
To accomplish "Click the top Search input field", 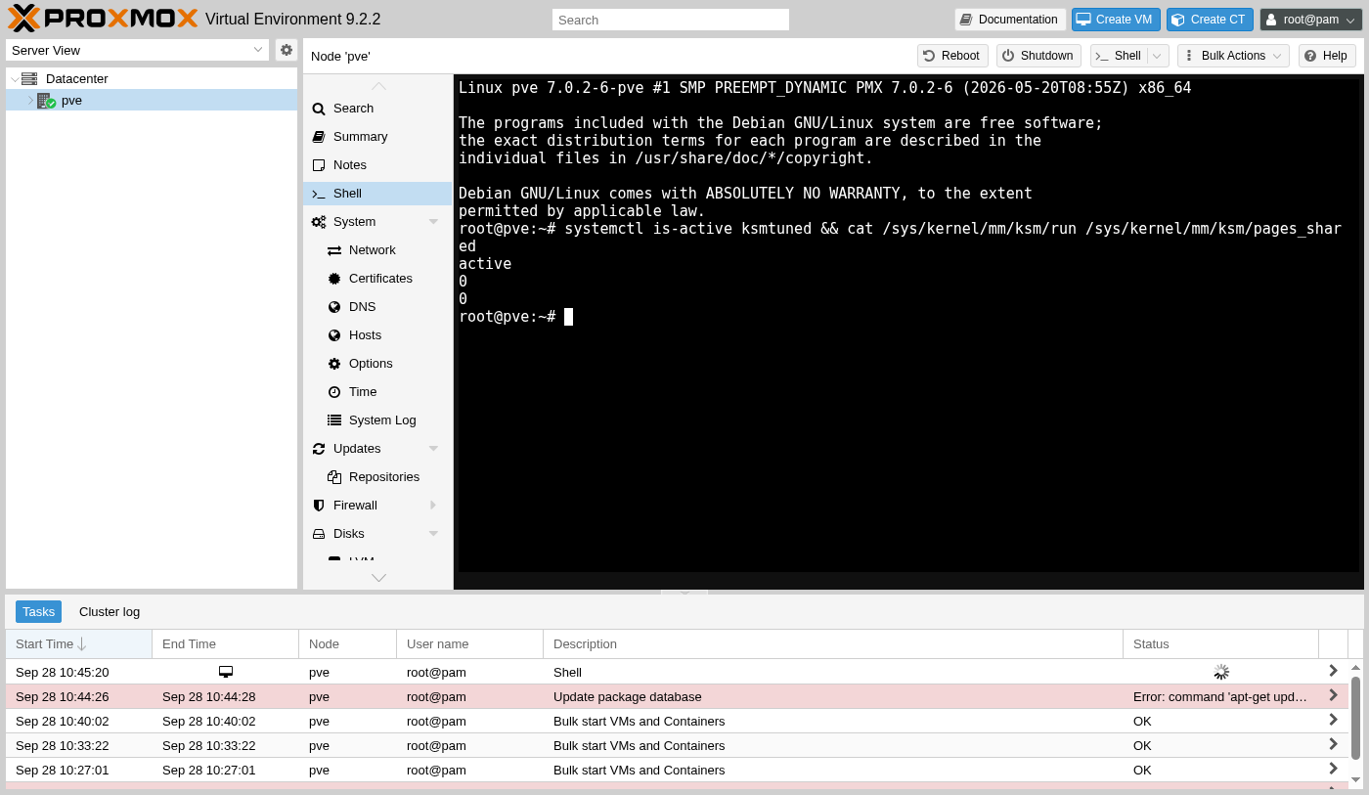I will (x=670, y=20).
